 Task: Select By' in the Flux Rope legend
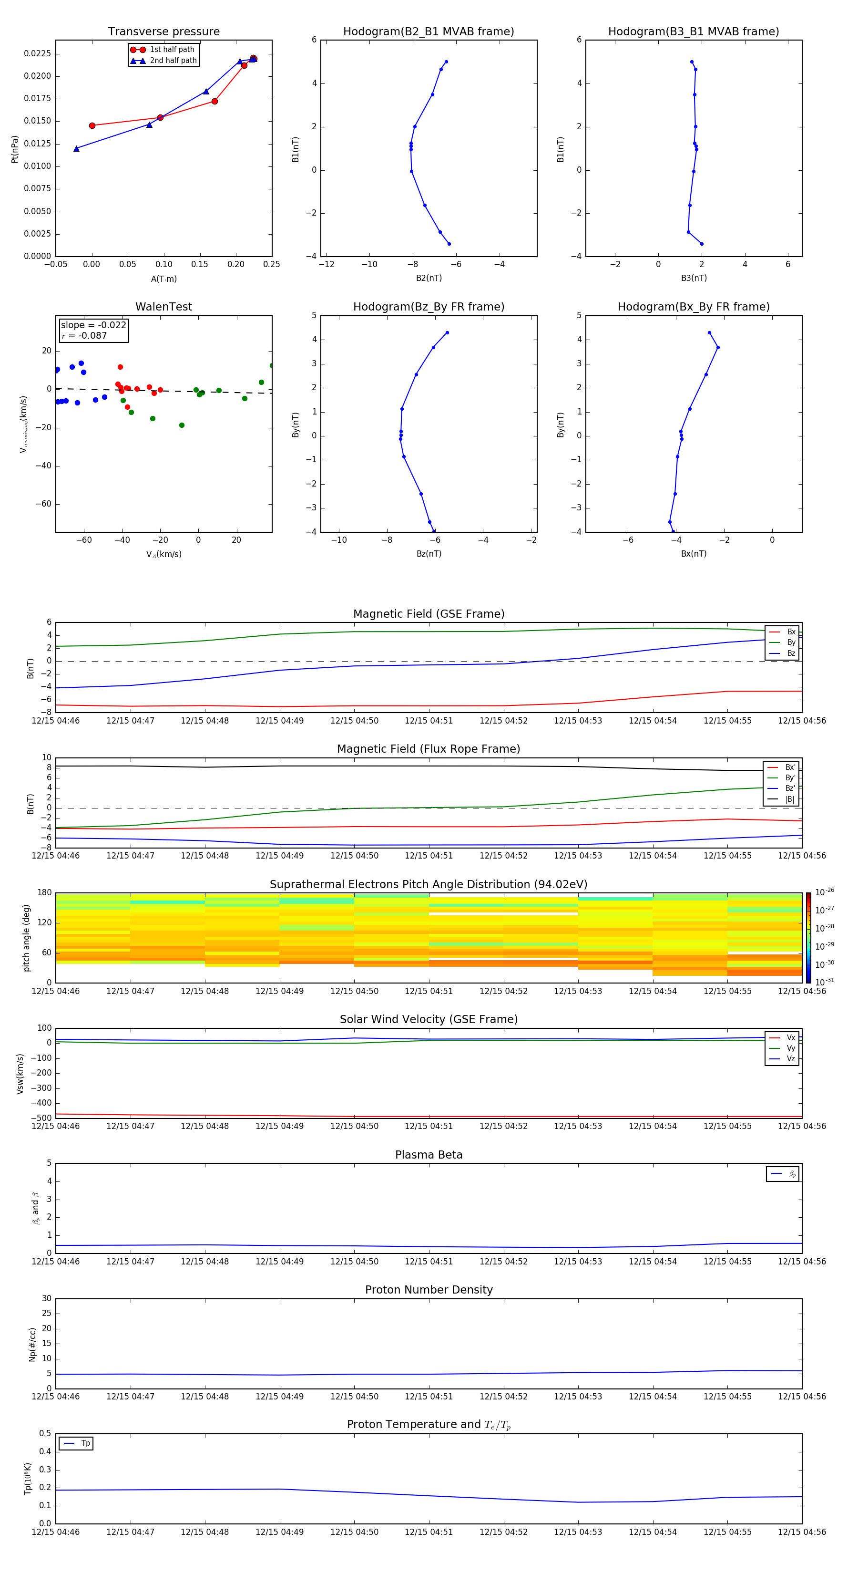click(x=781, y=778)
